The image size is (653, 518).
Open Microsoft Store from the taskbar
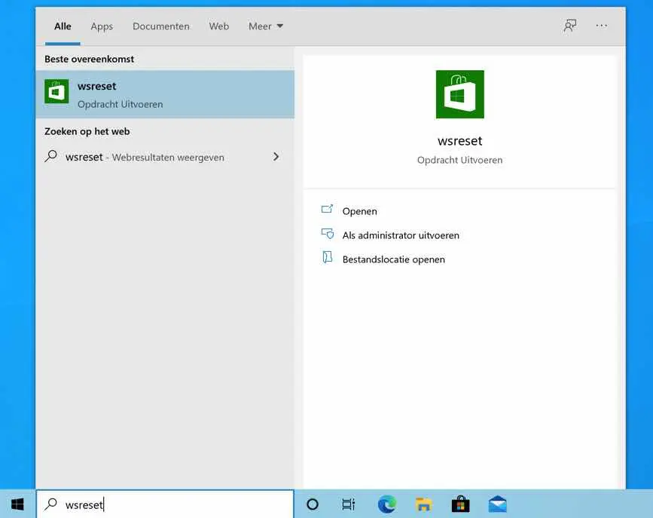pyautogui.click(x=461, y=504)
